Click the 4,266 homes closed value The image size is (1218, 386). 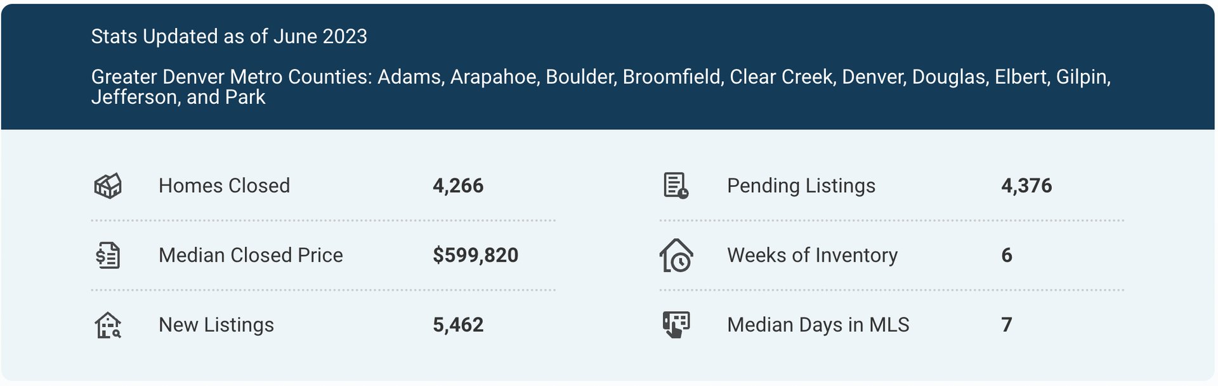(x=458, y=186)
